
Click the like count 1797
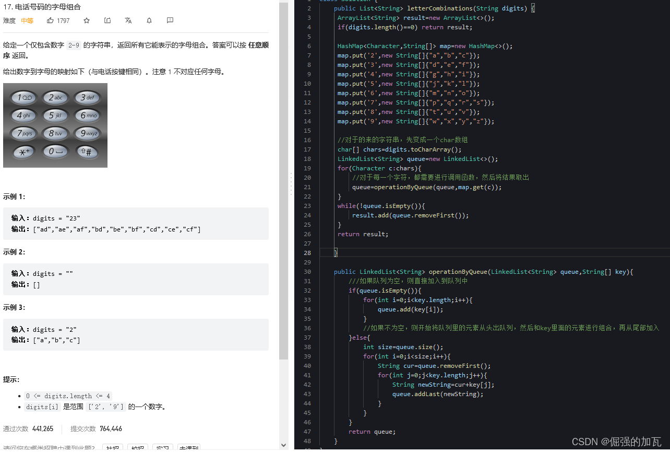[63, 21]
